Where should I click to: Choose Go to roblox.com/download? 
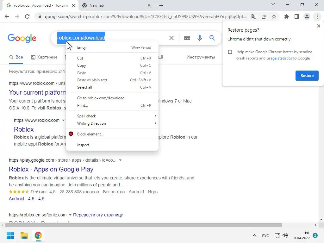pyautogui.click(x=112, y=98)
